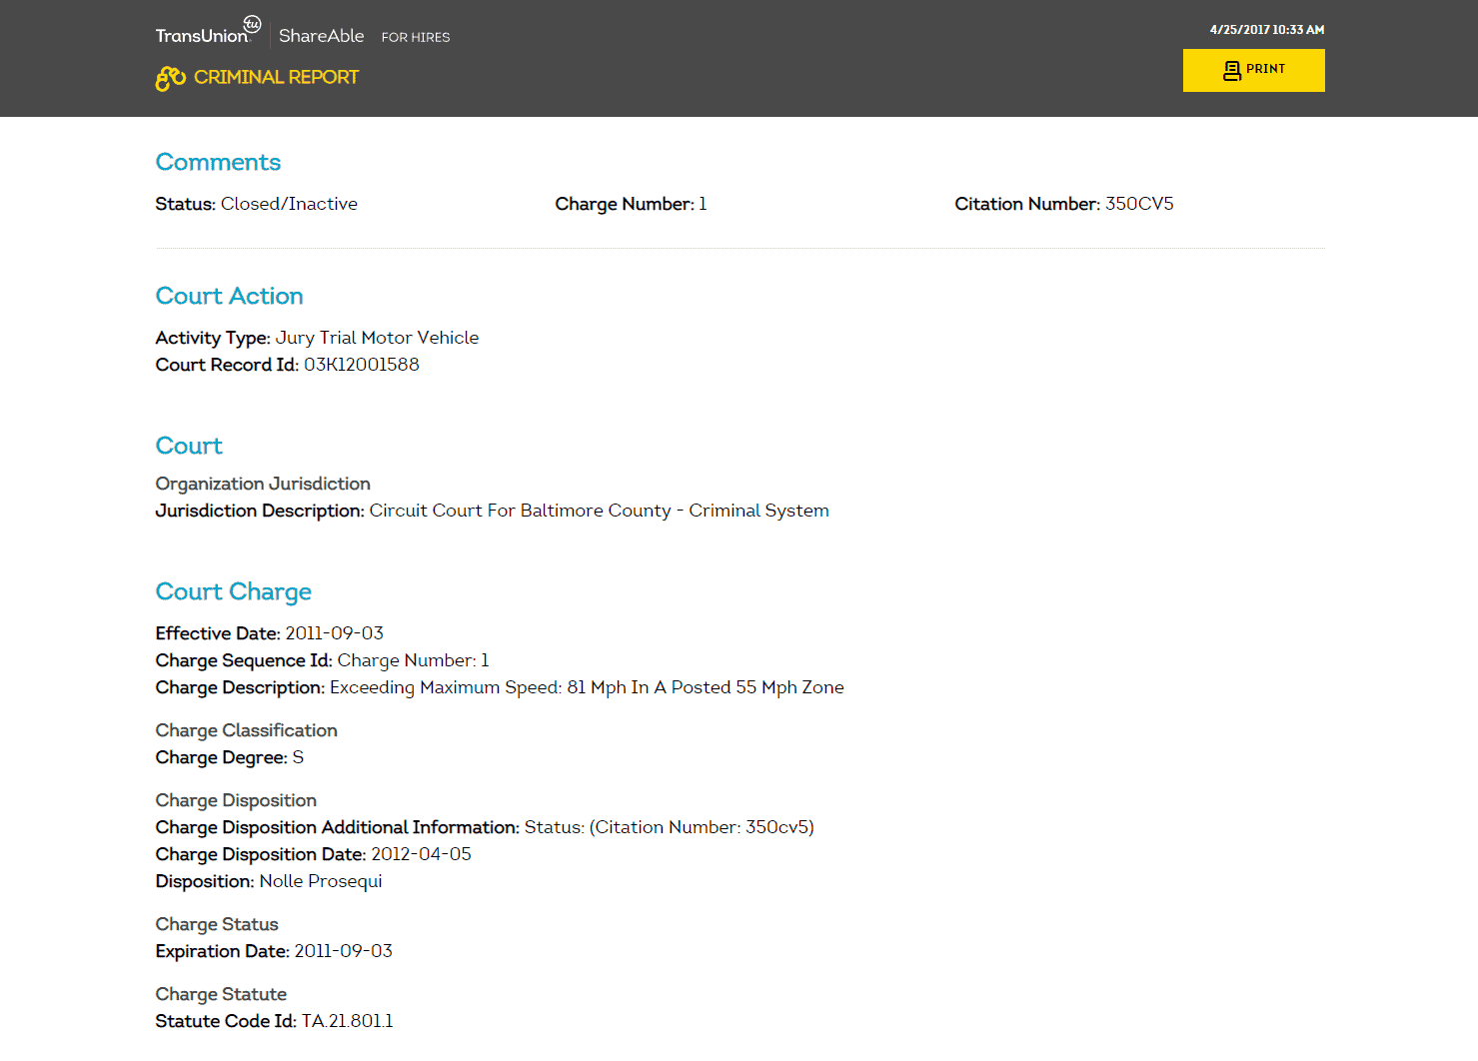Viewport: 1478px width, 1061px height.
Task: Click the report timestamp 4/25/2017 10:33 AM
Action: click(1266, 30)
